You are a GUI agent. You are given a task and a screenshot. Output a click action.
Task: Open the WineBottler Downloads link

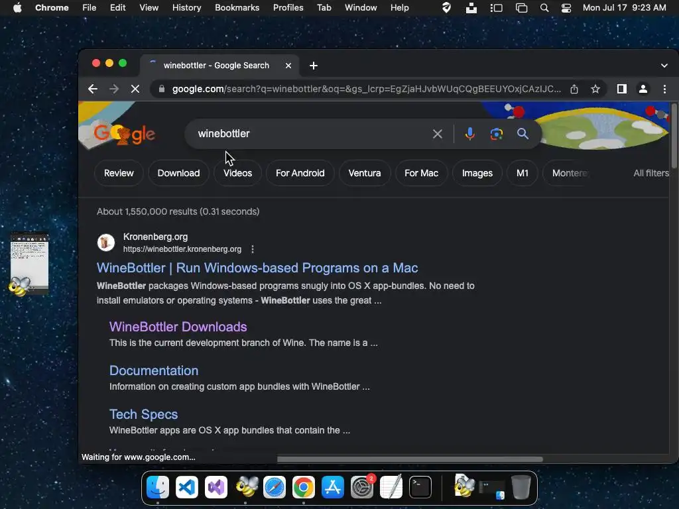[178, 327]
